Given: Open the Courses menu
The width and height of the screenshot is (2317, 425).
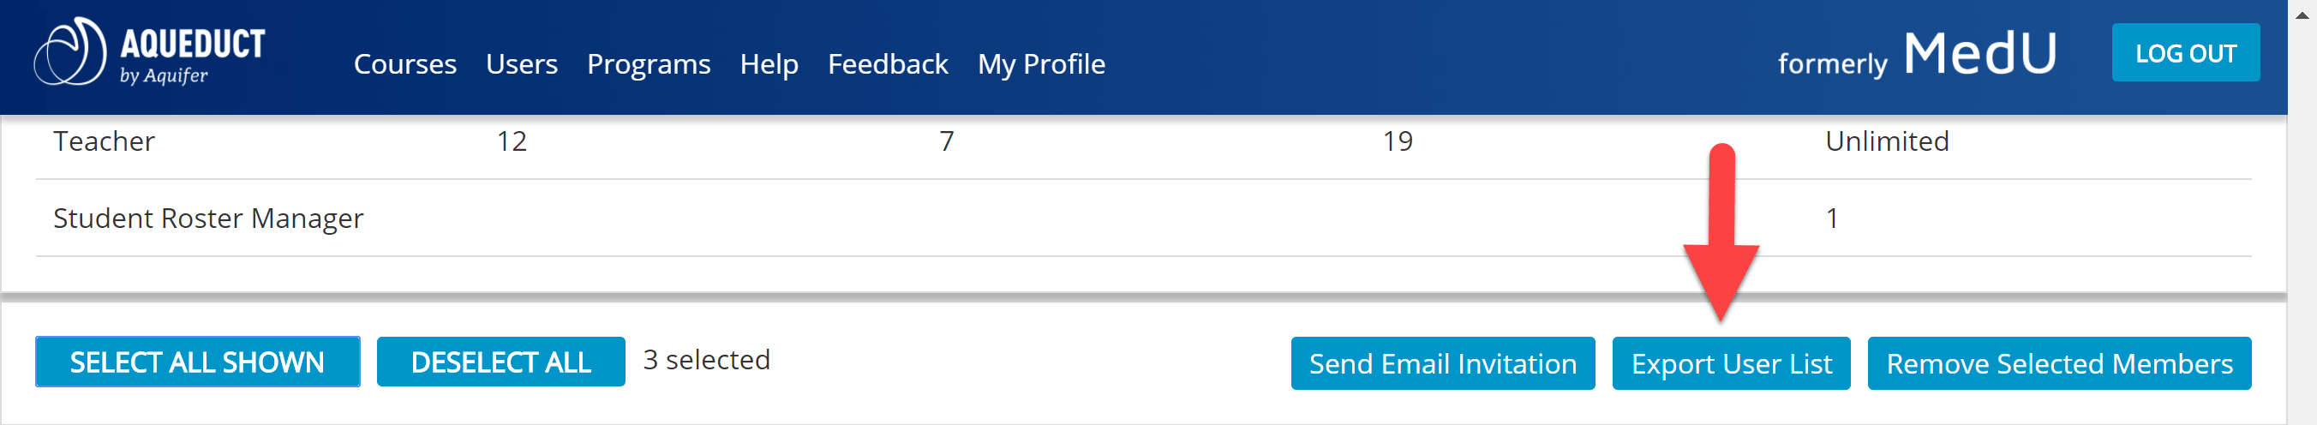Looking at the screenshot, I should click(x=404, y=63).
